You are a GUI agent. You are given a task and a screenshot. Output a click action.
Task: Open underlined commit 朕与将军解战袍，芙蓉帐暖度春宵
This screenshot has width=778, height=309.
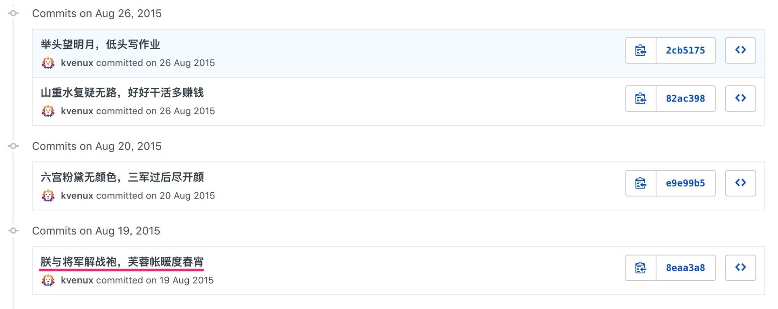click(122, 262)
